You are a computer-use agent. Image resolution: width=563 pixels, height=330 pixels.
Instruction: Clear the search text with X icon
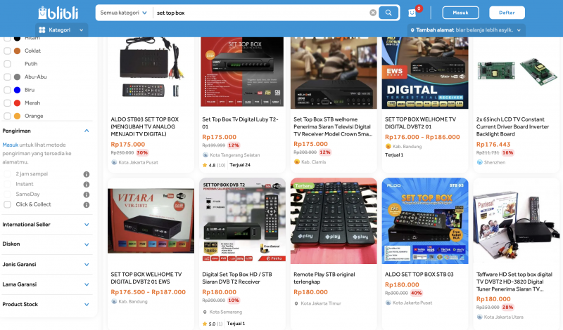pos(373,13)
